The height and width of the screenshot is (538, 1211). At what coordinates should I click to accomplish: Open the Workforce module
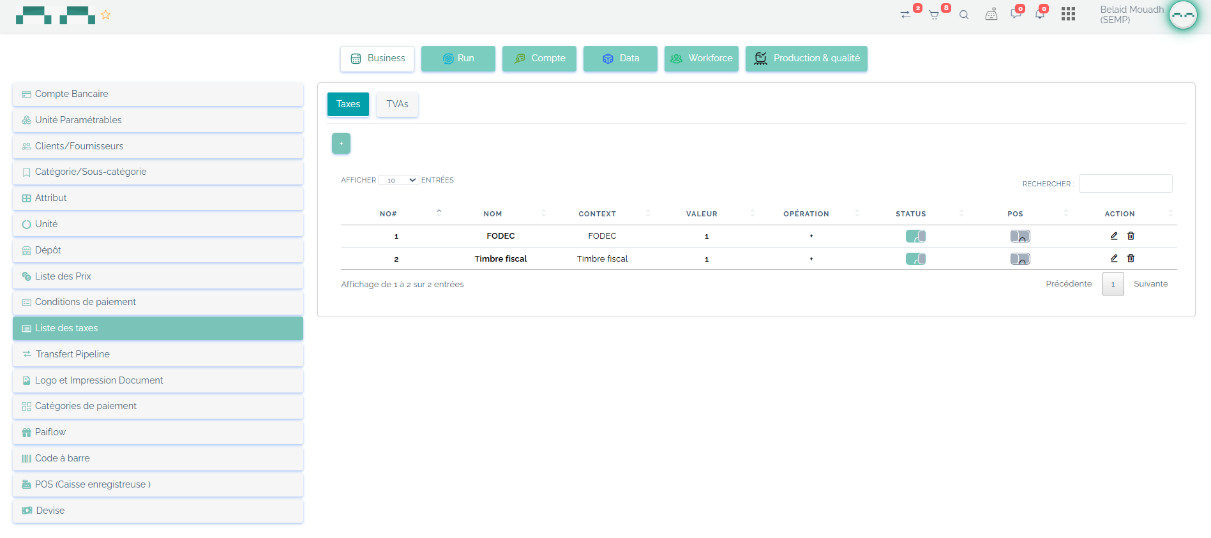click(x=702, y=58)
